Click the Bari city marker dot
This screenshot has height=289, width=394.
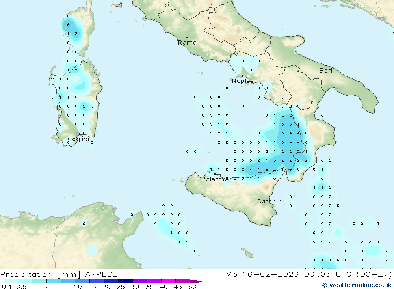326,65
